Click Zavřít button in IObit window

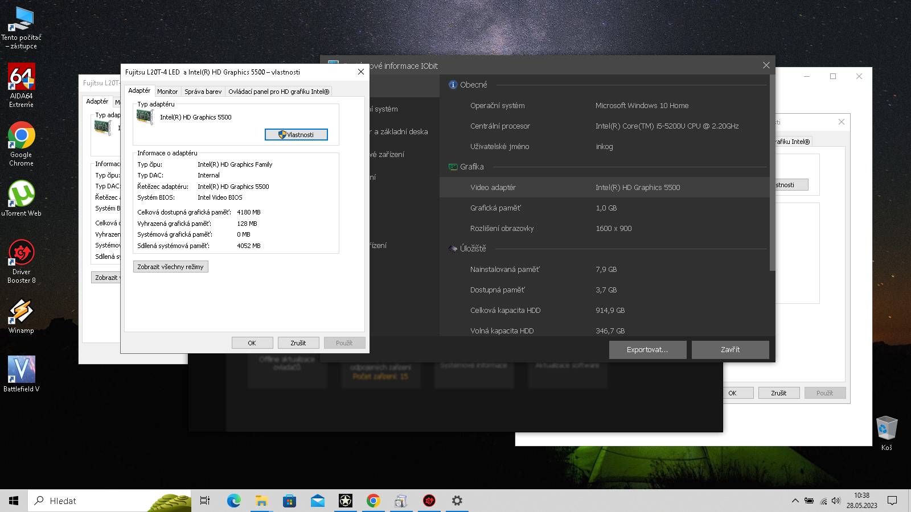pyautogui.click(x=731, y=350)
